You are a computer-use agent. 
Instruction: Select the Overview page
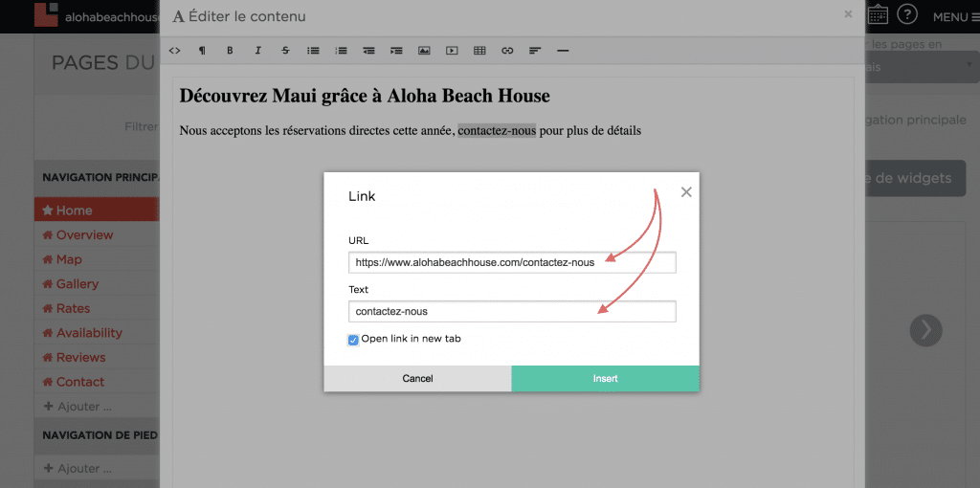click(x=97, y=235)
